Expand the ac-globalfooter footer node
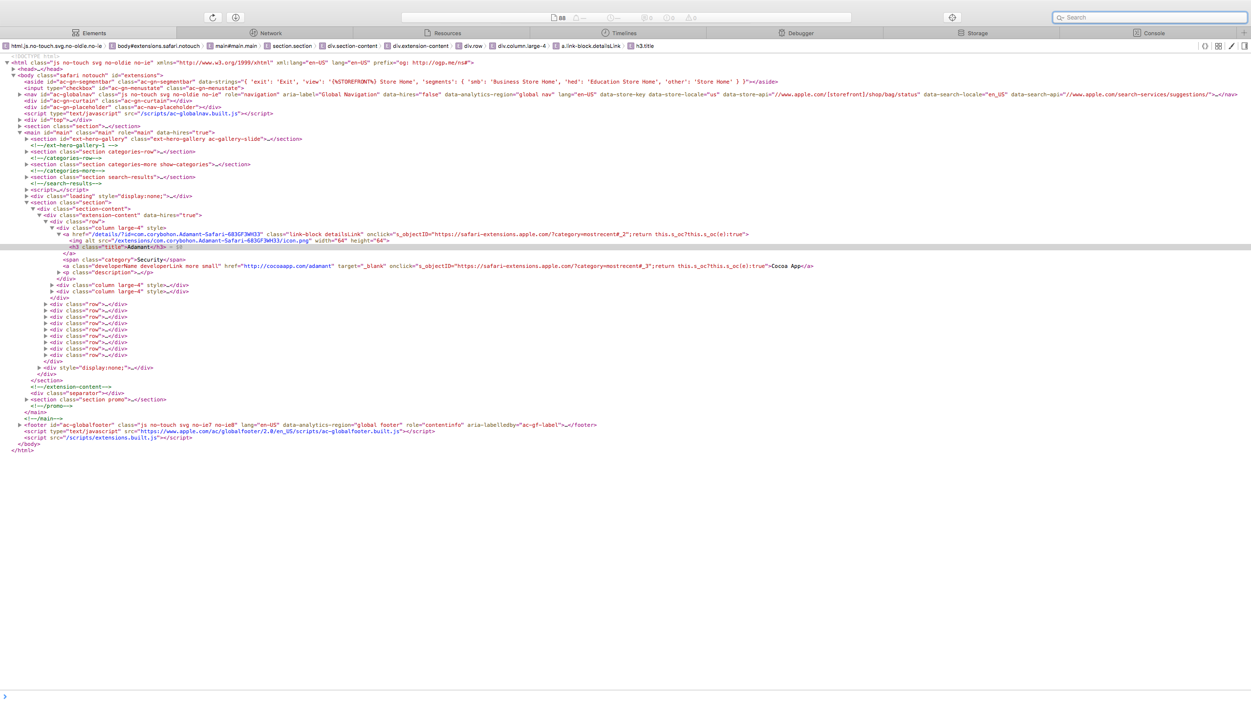Screen dimensions: 1251x704 pyautogui.click(x=20, y=425)
